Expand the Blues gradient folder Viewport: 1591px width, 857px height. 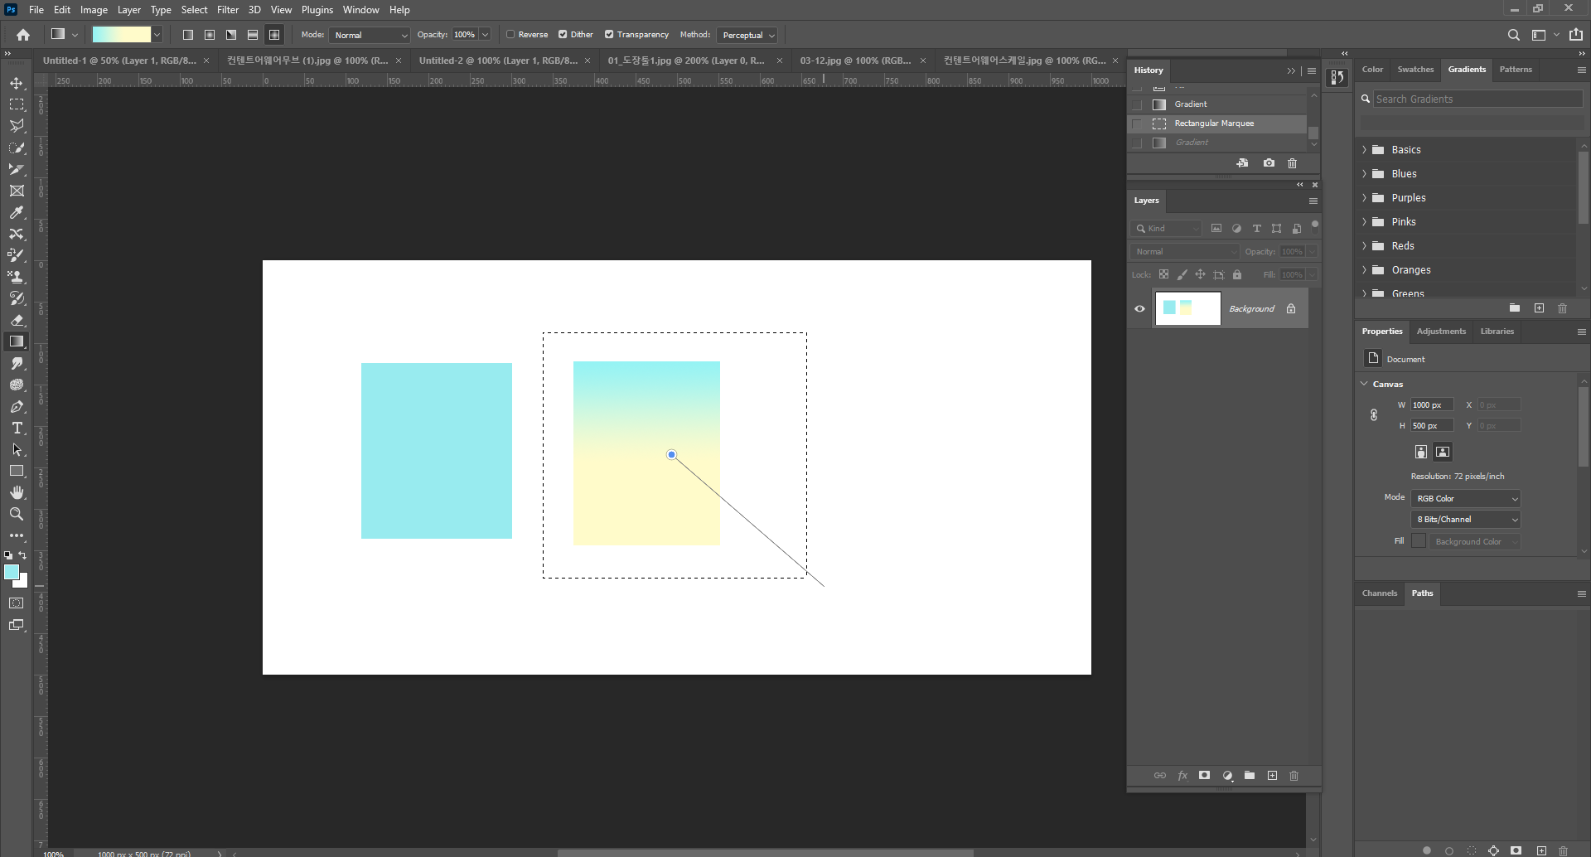click(1364, 174)
